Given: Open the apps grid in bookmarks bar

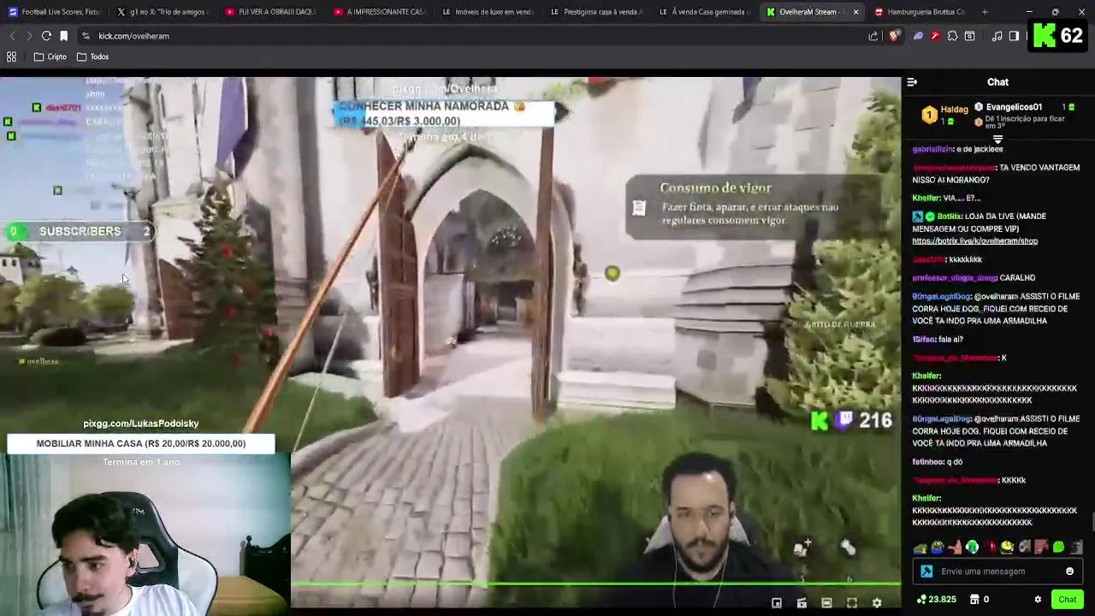Looking at the screenshot, I should coord(12,56).
